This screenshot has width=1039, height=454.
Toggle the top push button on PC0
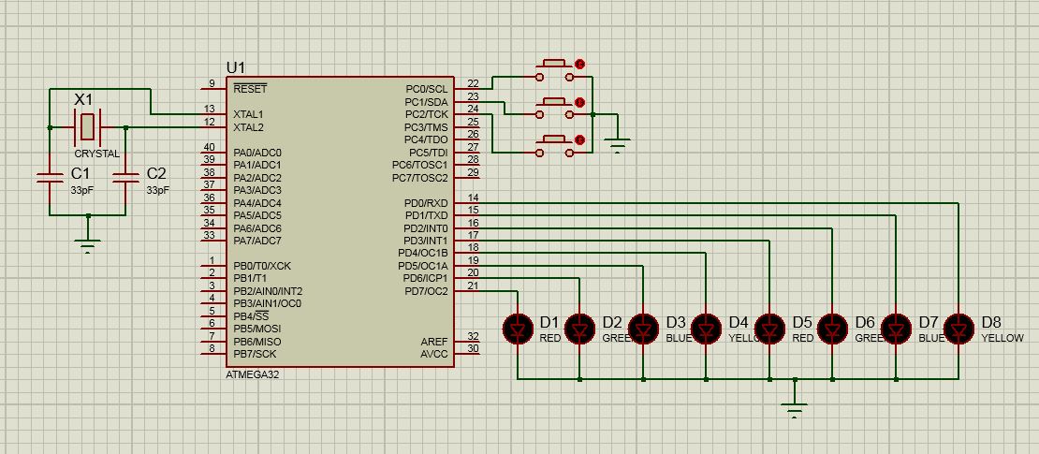coord(555,71)
